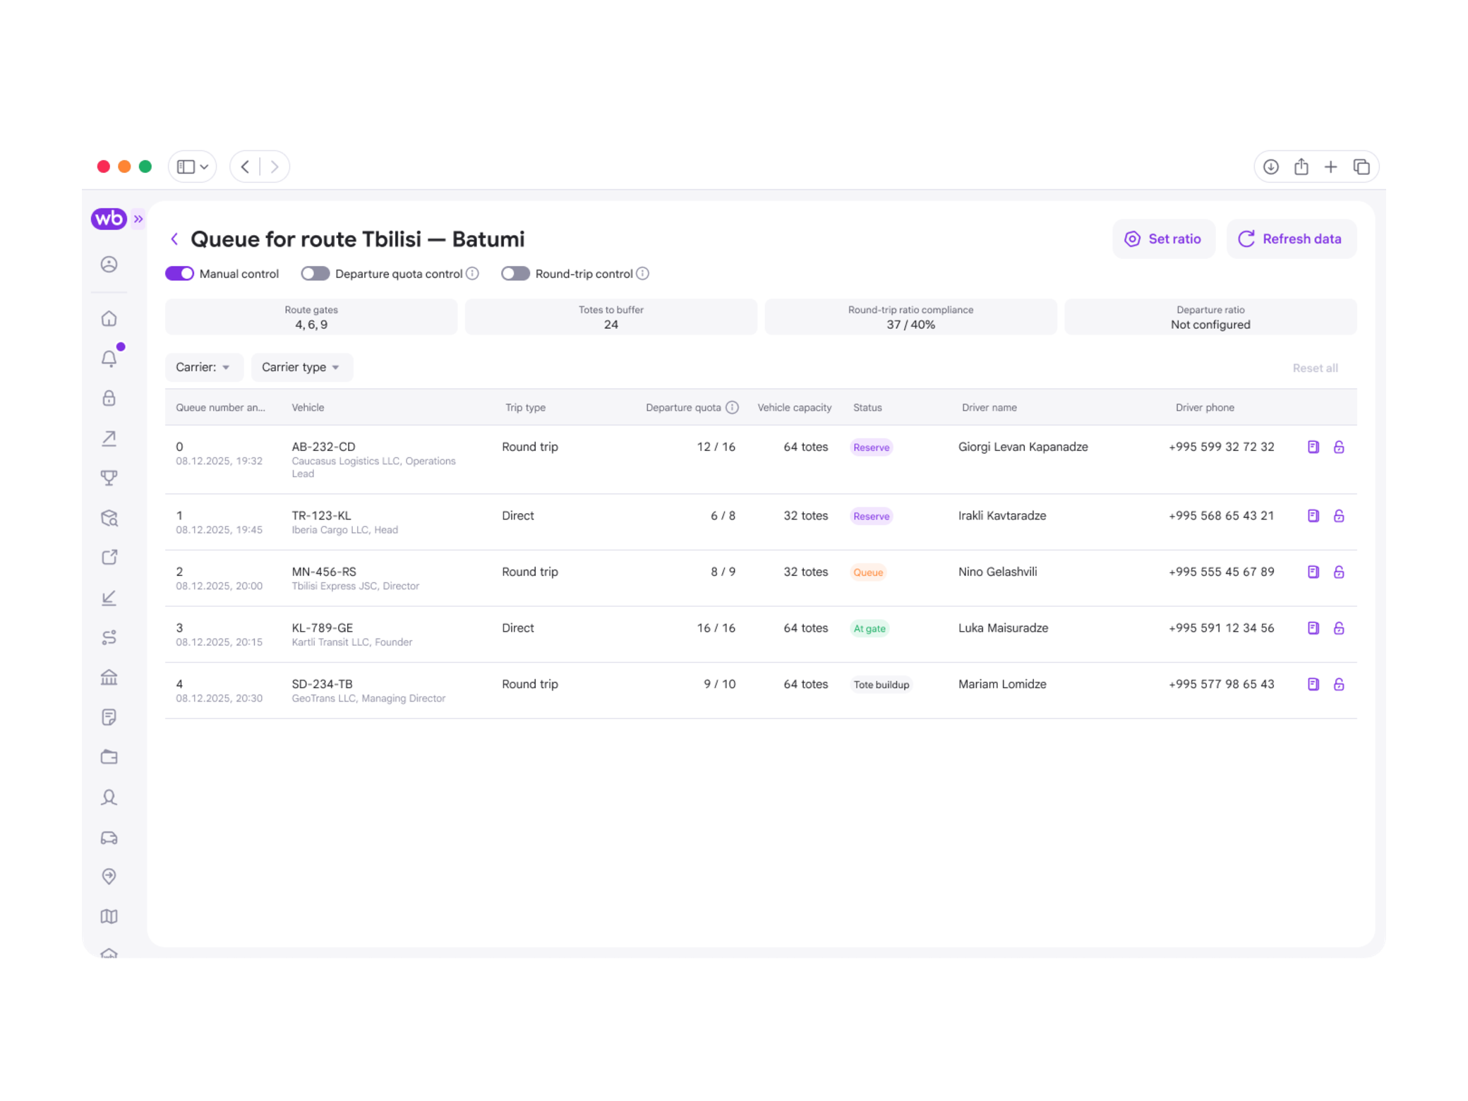Image resolution: width=1468 pixels, height=1101 pixels.
Task: Click the Queue number column header
Action: tap(220, 407)
